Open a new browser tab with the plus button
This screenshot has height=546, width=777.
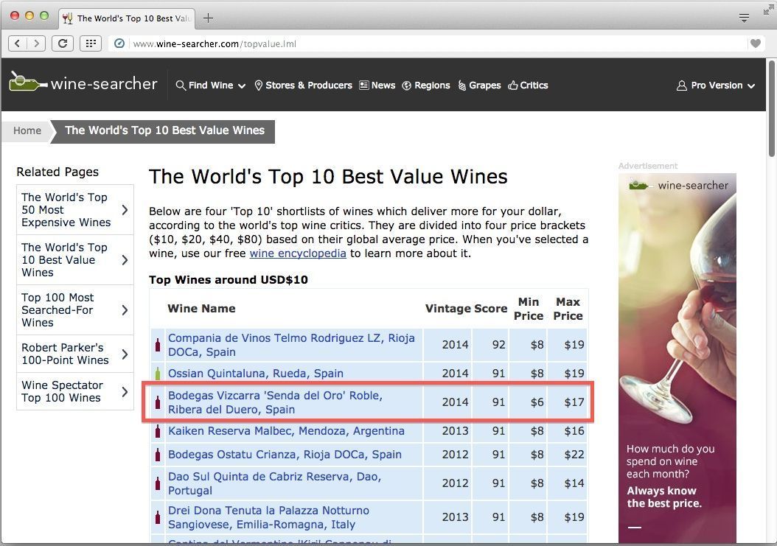pyautogui.click(x=208, y=18)
